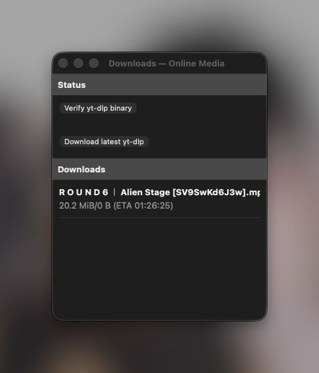Click the Alien Stage text in download name
The image size is (319, 373).
[145, 193]
